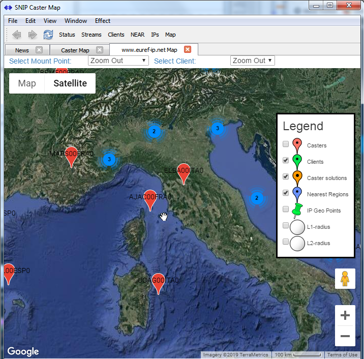Close the www.euref-ip.net Map tab
This screenshot has width=364, height=359.
(x=188, y=49)
